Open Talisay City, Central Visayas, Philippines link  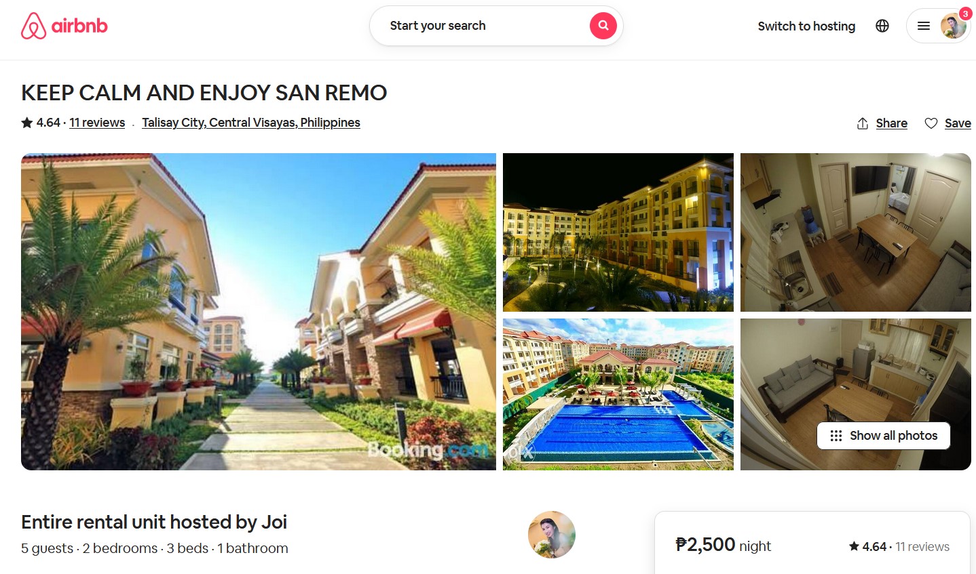coord(251,123)
